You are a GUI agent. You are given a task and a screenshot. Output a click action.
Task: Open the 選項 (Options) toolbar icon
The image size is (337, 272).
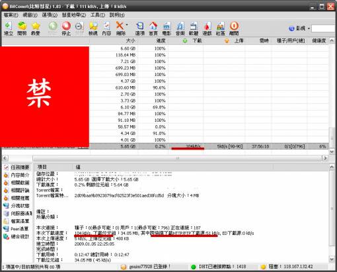click(140, 28)
